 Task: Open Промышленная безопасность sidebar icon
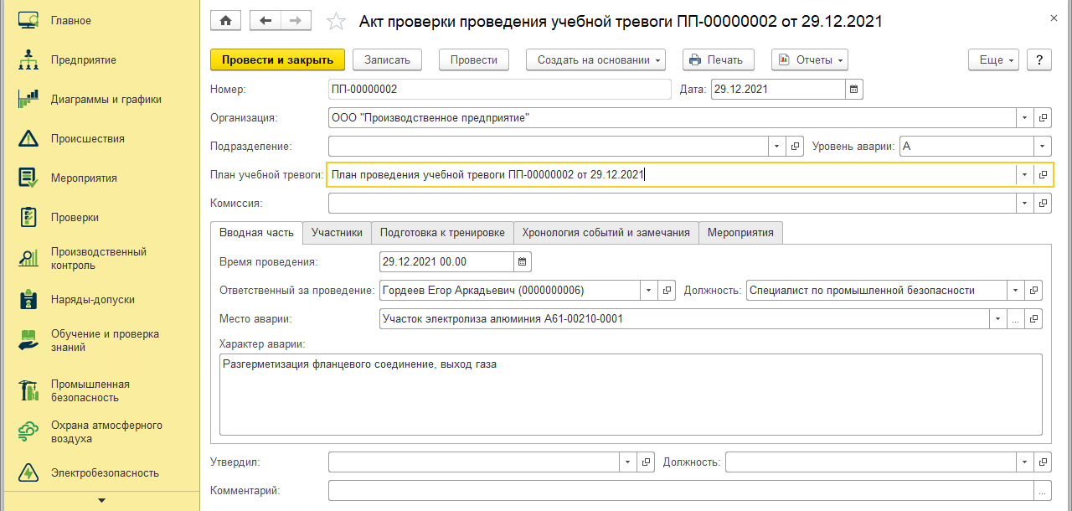tap(28, 390)
